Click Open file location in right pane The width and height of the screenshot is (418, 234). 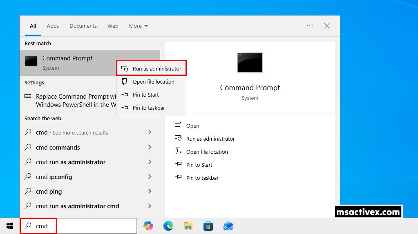(207, 152)
